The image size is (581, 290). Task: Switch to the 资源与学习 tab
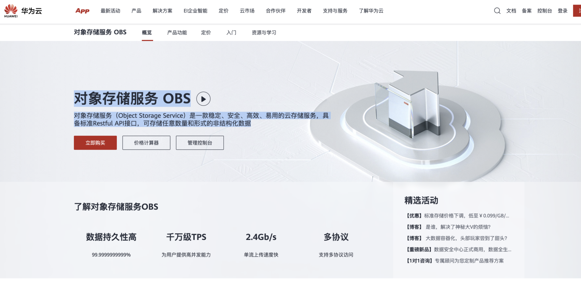tap(264, 32)
